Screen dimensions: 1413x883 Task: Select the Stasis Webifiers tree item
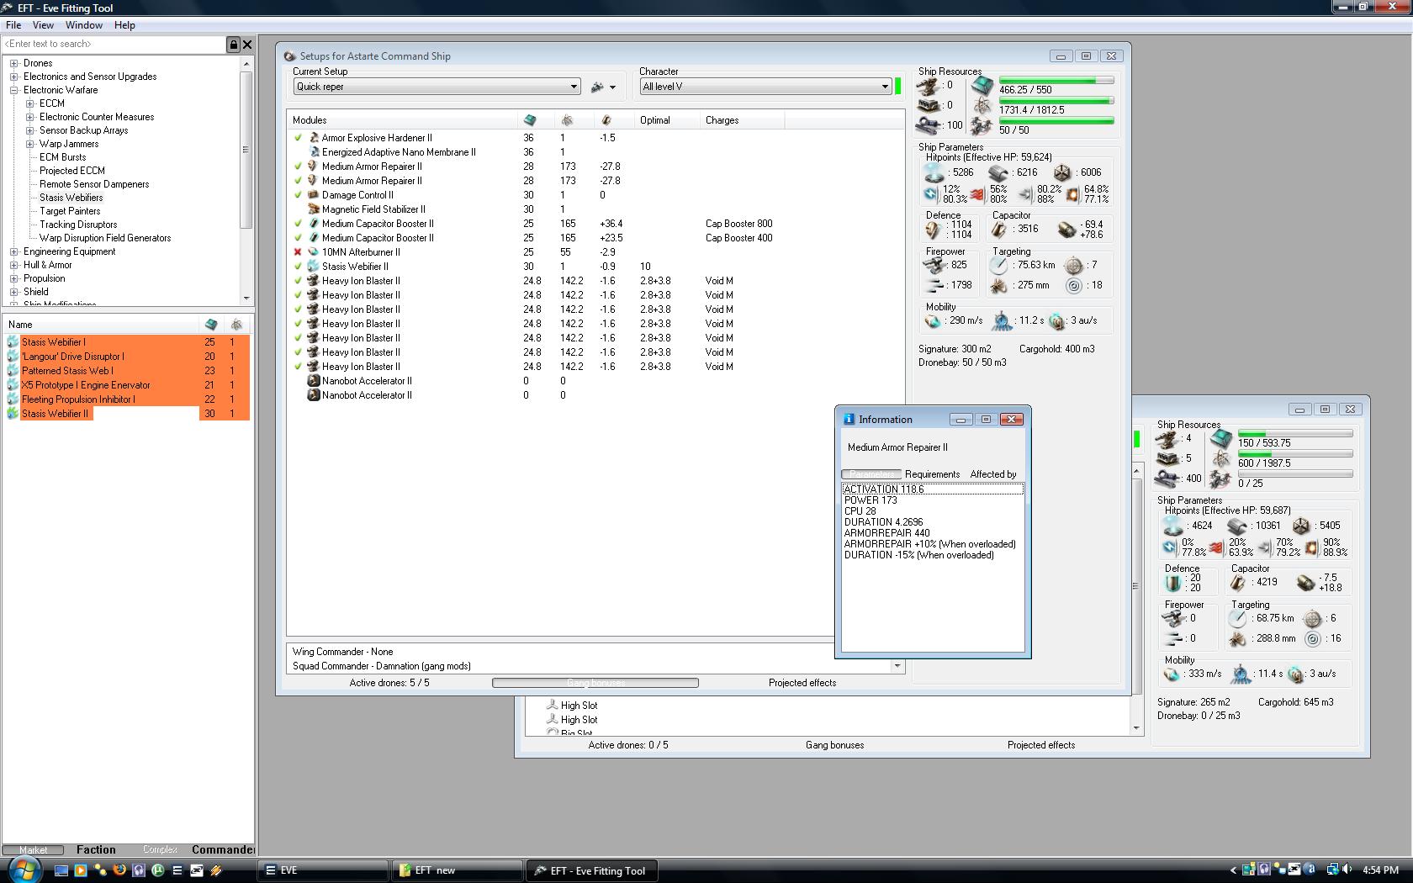71,198
